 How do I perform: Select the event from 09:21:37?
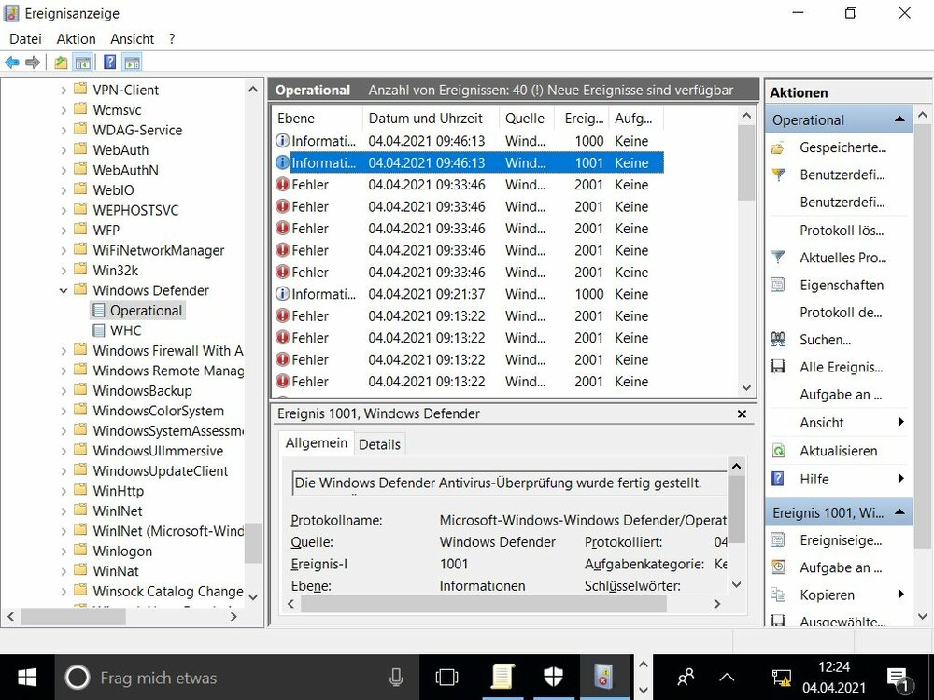pos(426,294)
